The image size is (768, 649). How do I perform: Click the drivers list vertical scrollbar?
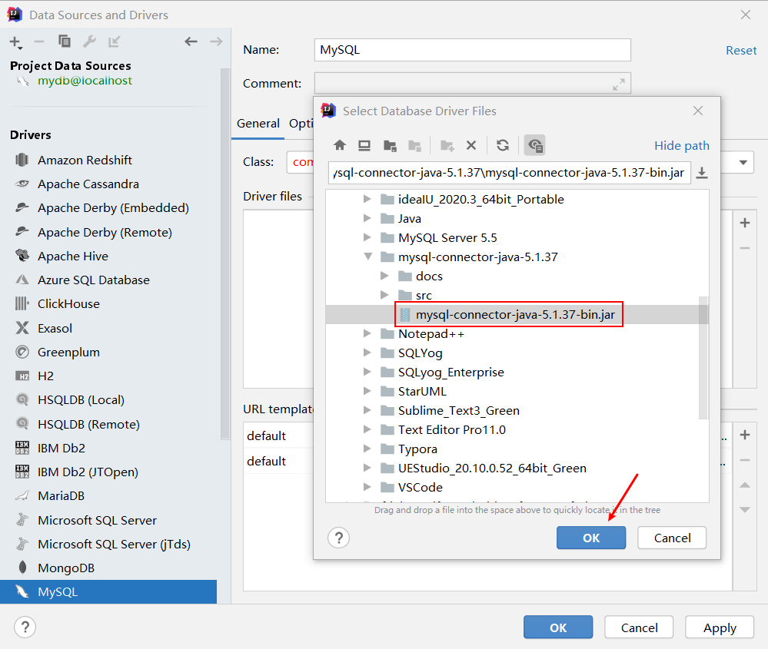(x=225, y=254)
